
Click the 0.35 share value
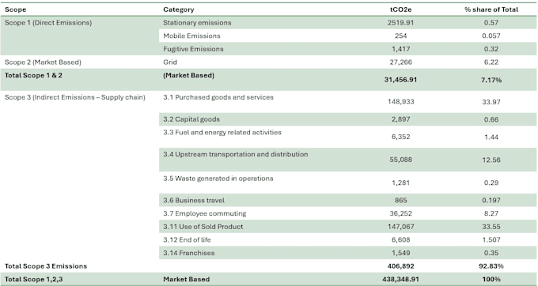click(x=491, y=253)
